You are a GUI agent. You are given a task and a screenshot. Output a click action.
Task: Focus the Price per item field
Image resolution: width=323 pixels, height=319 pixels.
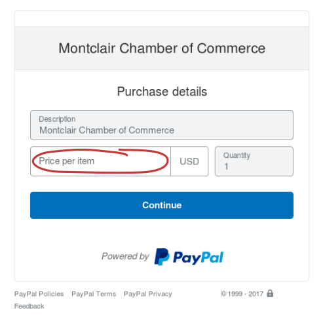pos(100,161)
